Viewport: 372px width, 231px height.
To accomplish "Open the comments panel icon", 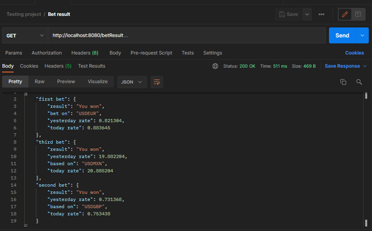I will pos(358,14).
